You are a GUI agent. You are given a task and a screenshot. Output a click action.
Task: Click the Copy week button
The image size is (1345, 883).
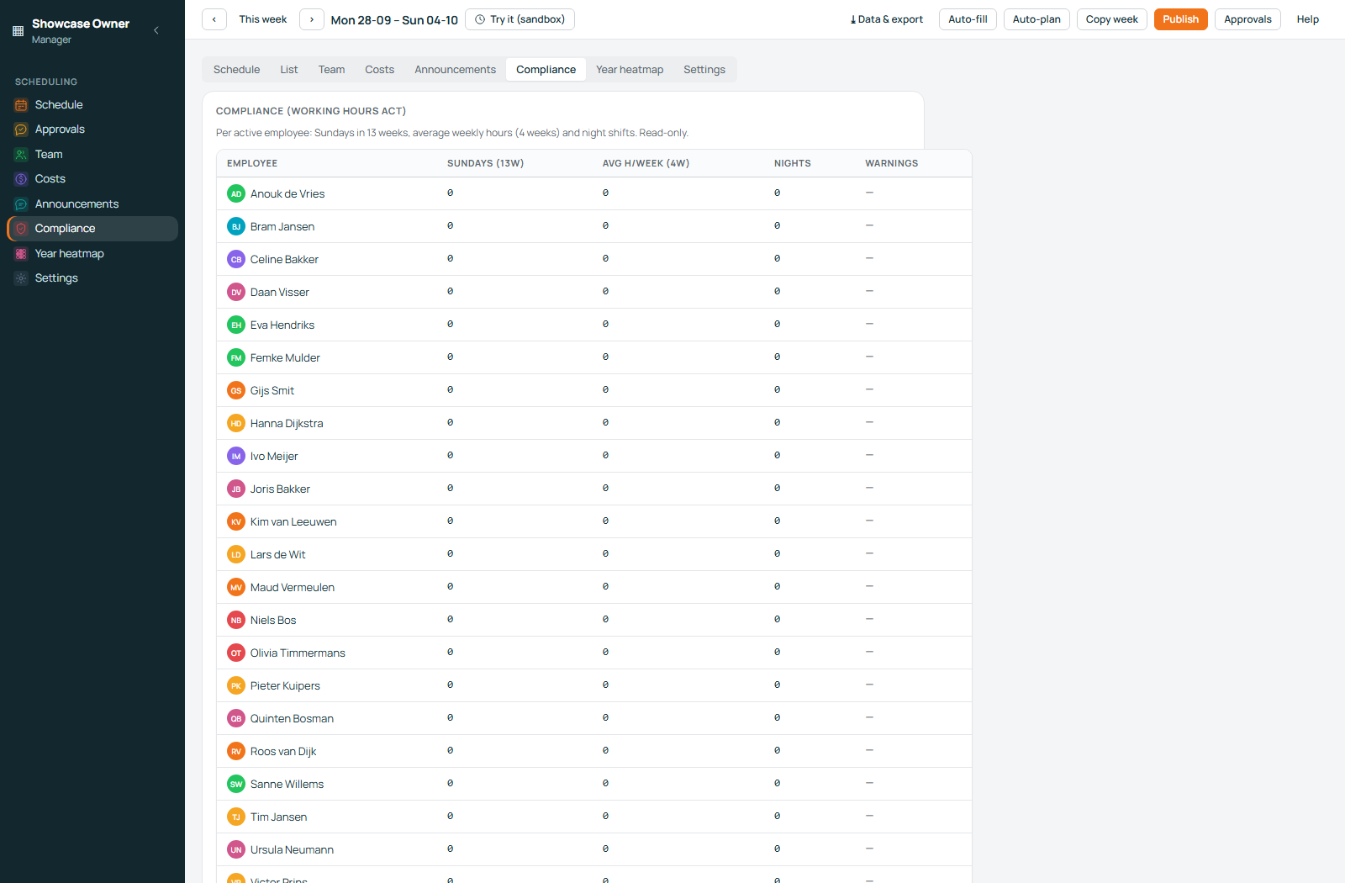1111,19
